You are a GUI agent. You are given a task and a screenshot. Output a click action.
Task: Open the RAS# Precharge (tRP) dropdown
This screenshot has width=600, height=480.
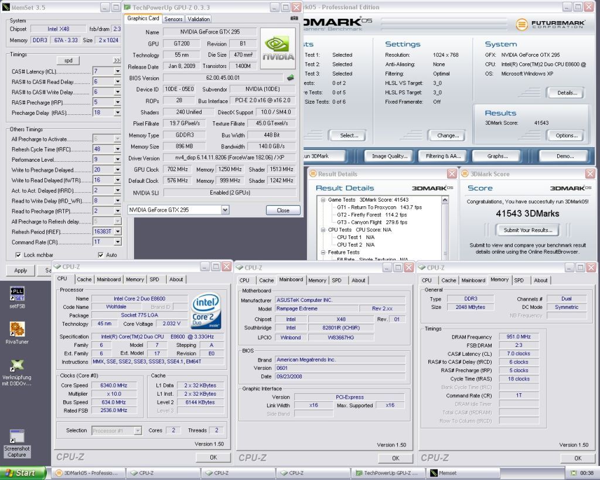click(117, 102)
